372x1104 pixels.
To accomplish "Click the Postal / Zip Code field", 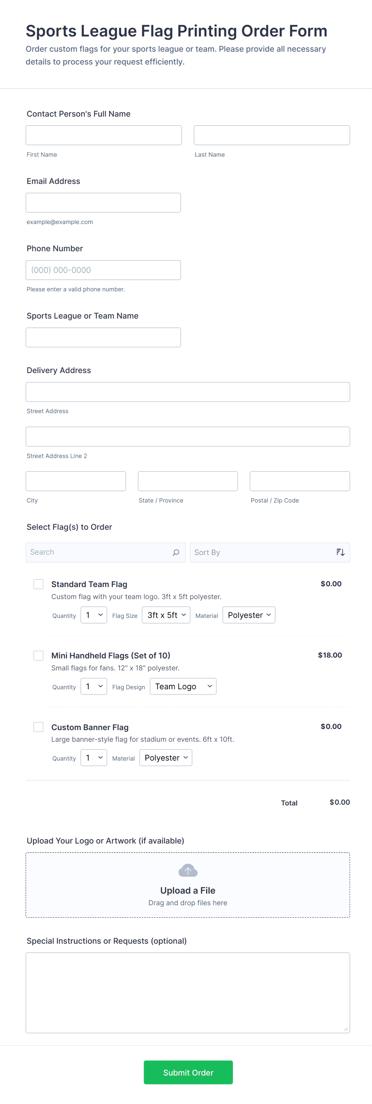I will pos(300,481).
